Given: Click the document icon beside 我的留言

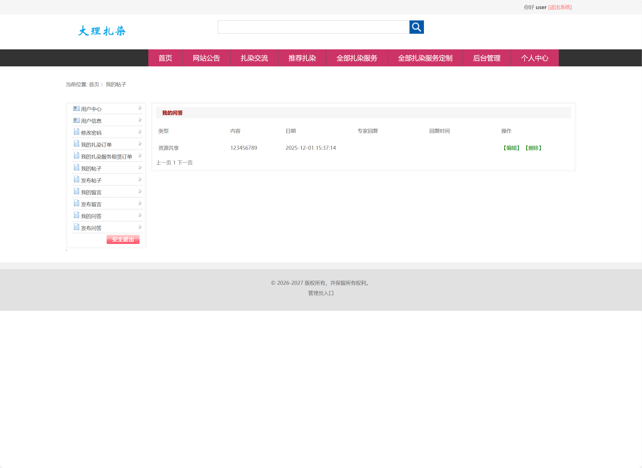Looking at the screenshot, I should [76, 191].
